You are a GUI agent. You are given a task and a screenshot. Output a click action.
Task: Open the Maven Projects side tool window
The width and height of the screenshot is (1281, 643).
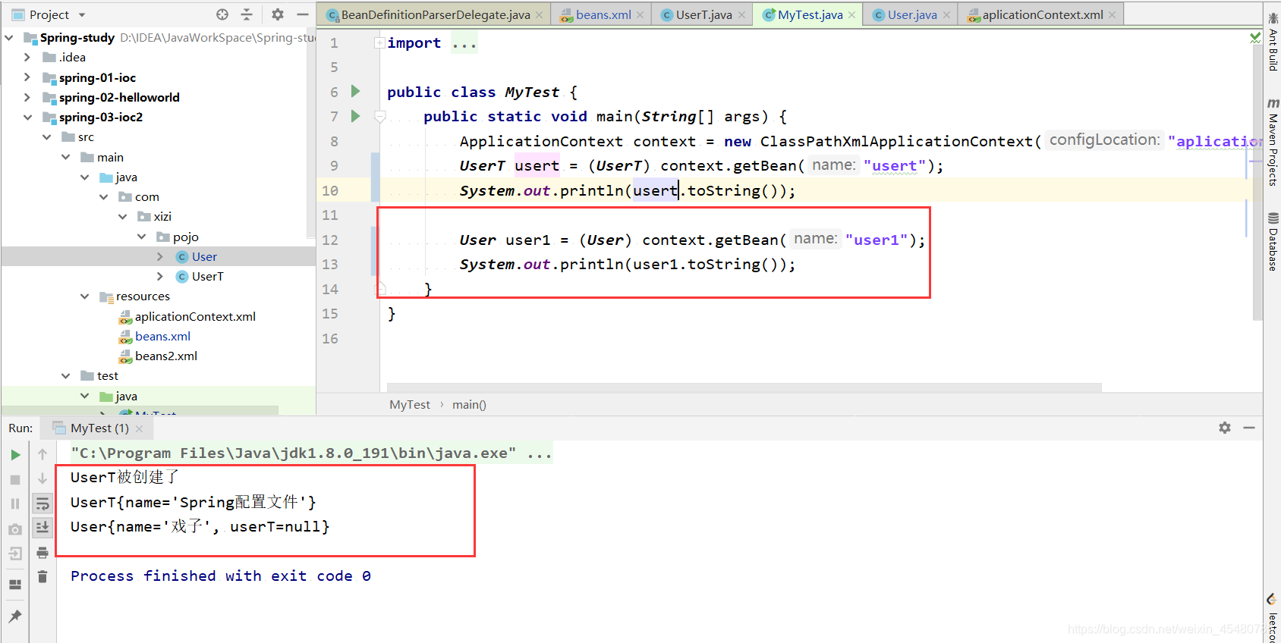point(1273,142)
